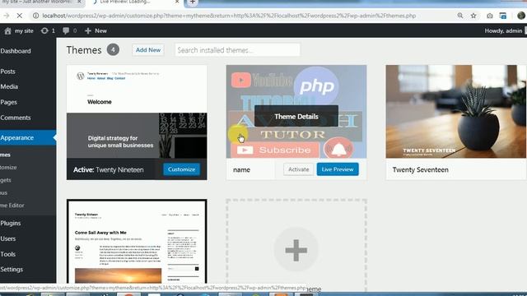527x296 pixels.
Task: Open Tools in the admin menu
Action: tap(8, 254)
